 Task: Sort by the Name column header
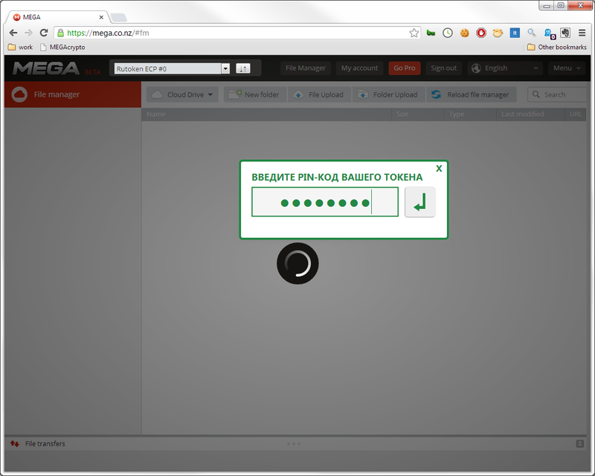[266, 115]
